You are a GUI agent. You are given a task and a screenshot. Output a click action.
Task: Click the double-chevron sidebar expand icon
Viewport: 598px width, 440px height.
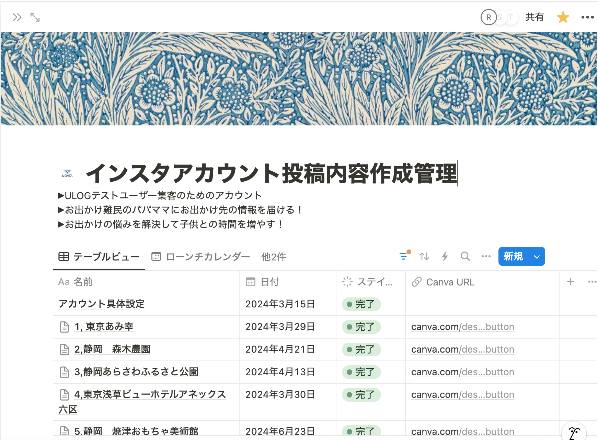17,17
